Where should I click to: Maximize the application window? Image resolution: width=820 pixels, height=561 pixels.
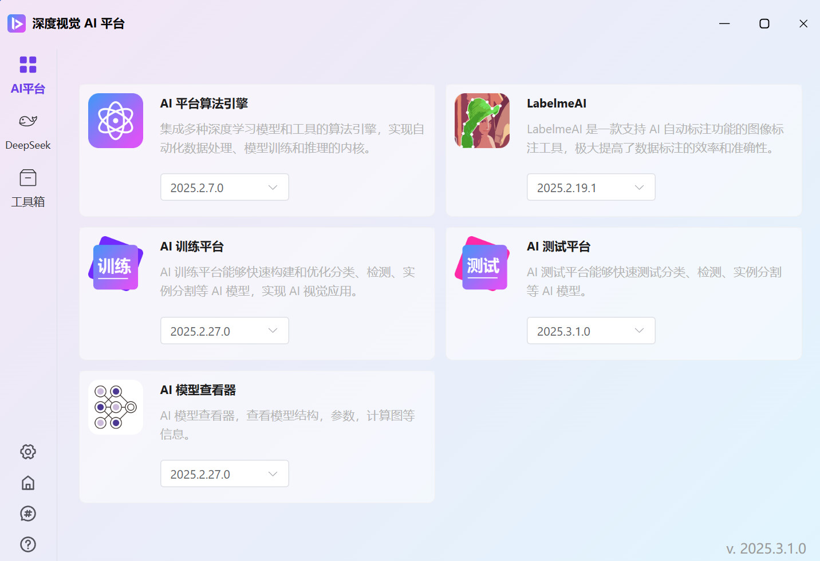click(x=764, y=23)
